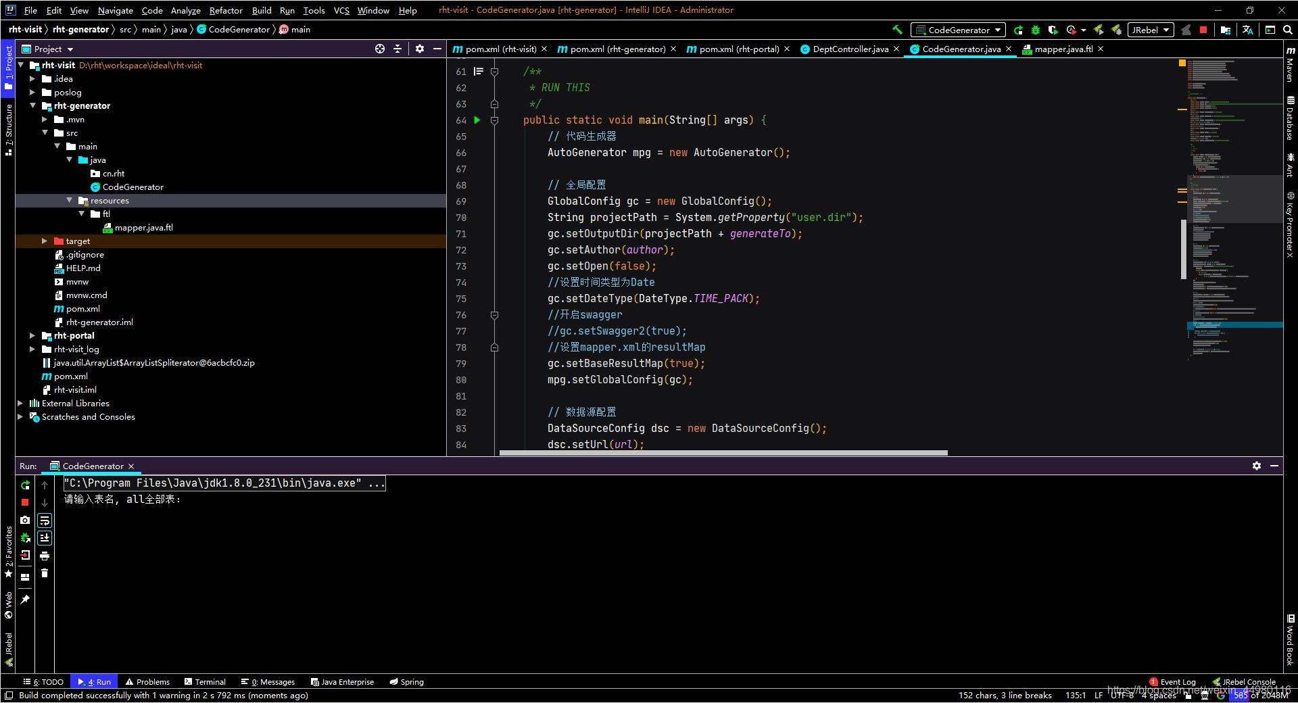Screen dimensions: 1298x703
Task: Open the Problems tool window button
Action: pyautogui.click(x=148, y=682)
